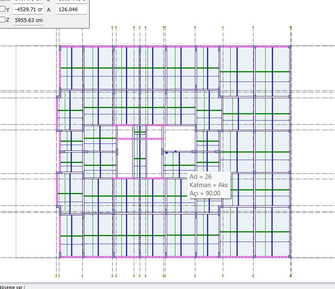The image size is (335, 289).
Task: Click the right blue node point on the beam
Action: point(176,151)
